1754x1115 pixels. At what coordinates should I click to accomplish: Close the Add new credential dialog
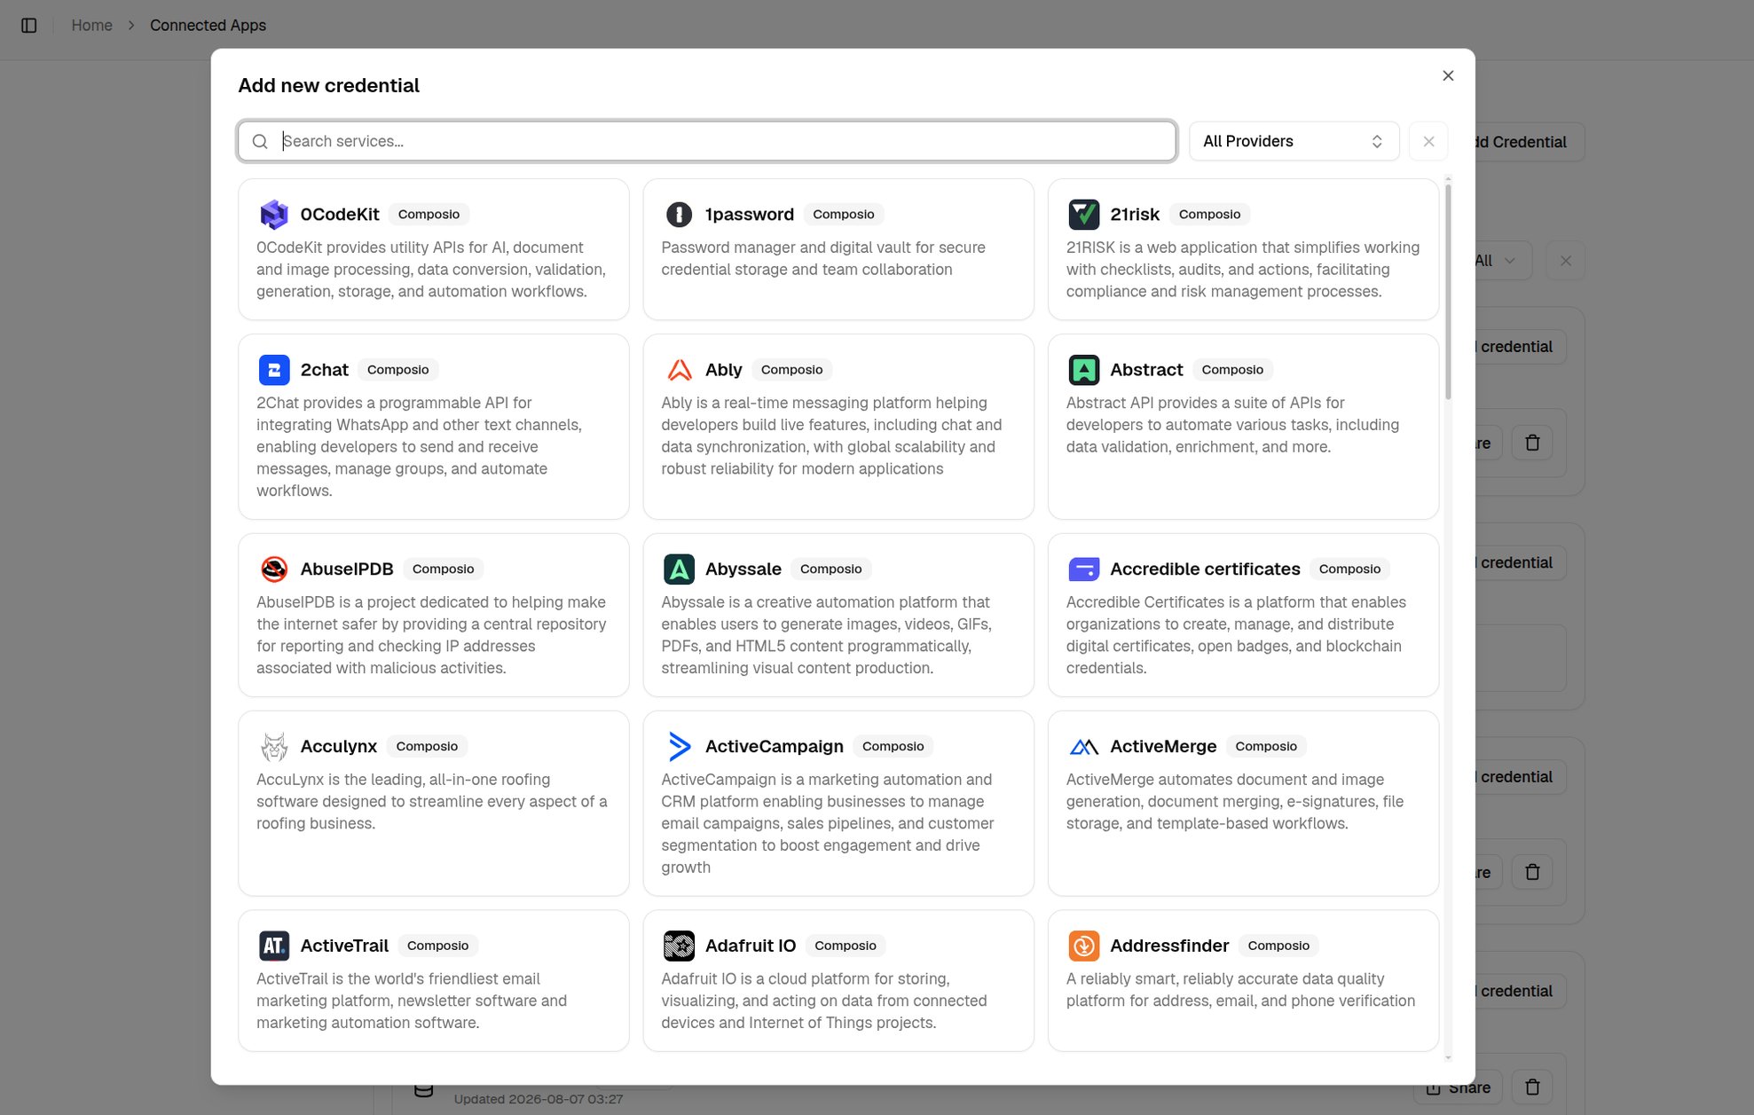coord(1448,76)
